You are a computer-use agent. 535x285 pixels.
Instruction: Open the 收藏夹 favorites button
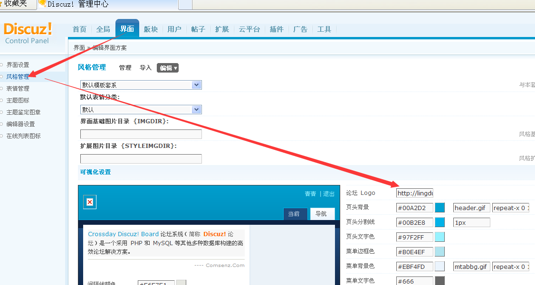point(15,4)
